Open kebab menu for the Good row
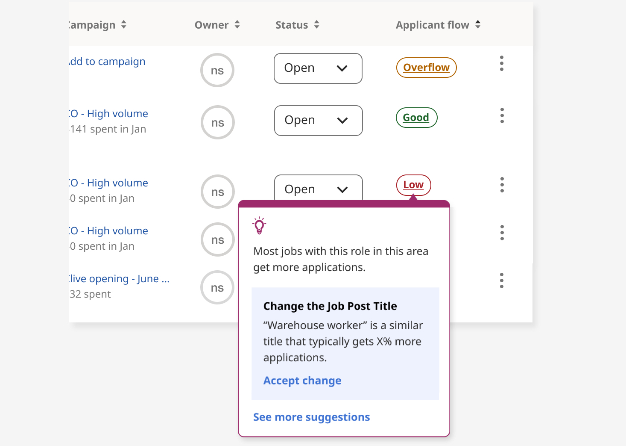 [502, 115]
